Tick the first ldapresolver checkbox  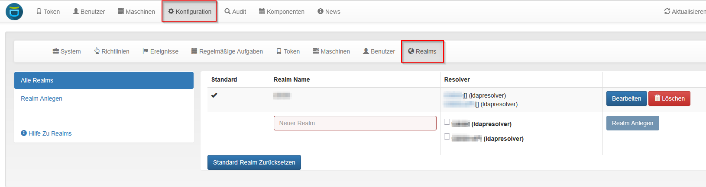point(447,122)
